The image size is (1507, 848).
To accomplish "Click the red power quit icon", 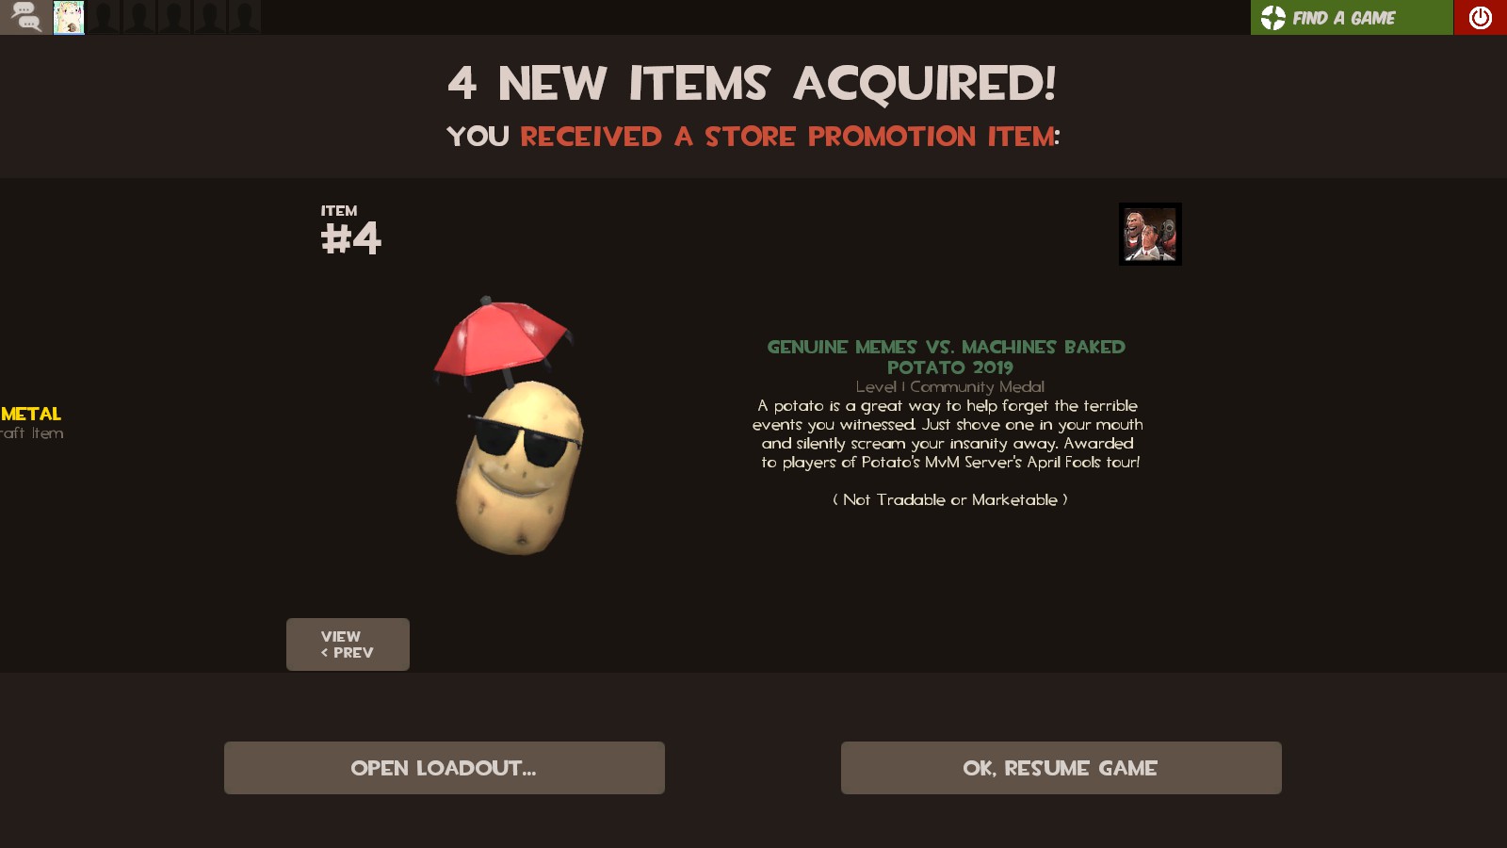I will pos(1480,17).
